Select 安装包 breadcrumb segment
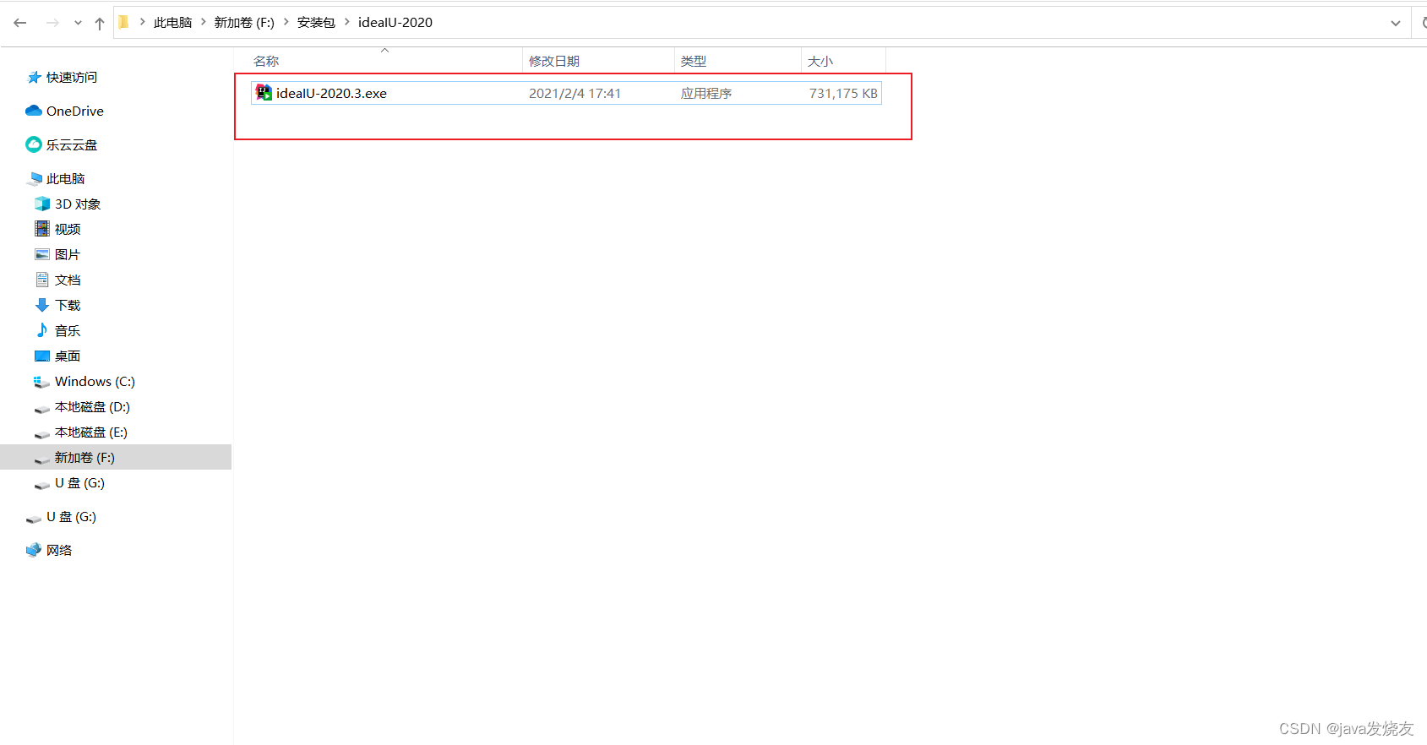The image size is (1427, 745). click(x=316, y=23)
